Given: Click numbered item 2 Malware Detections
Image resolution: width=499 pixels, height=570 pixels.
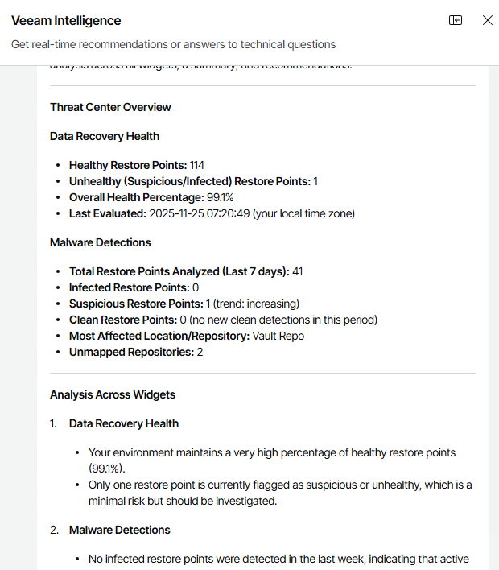Looking at the screenshot, I should tap(120, 530).
